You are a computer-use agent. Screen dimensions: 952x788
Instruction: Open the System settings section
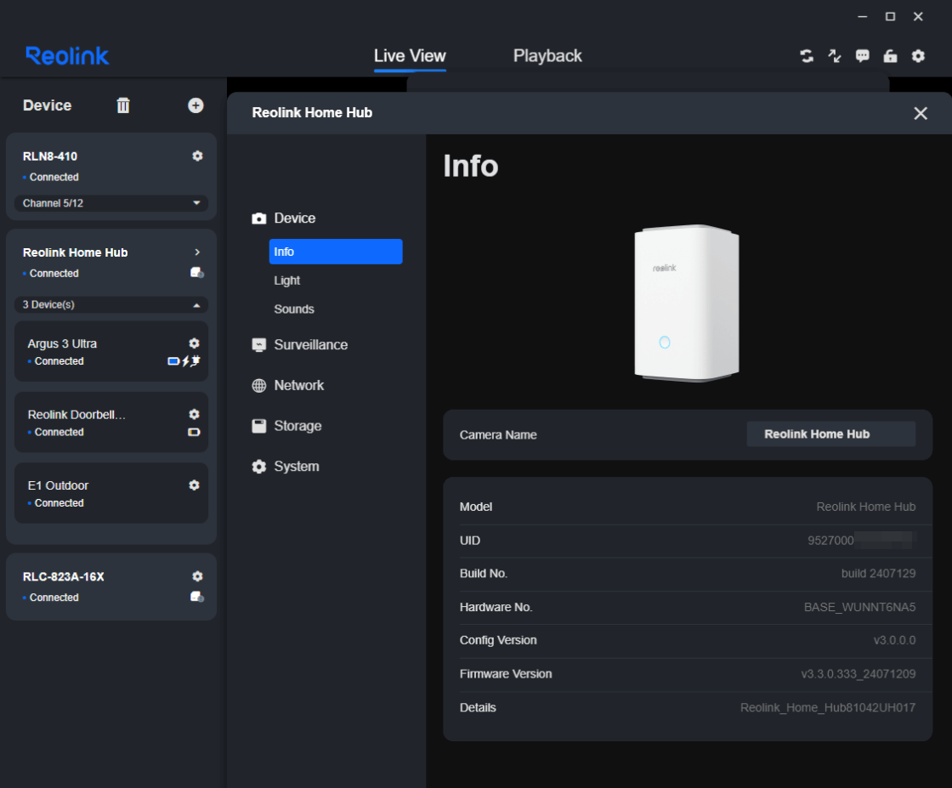coord(297,466)
